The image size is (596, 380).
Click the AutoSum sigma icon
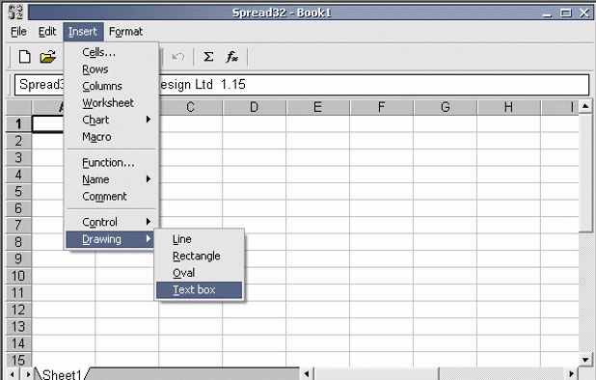pos(208,57)
